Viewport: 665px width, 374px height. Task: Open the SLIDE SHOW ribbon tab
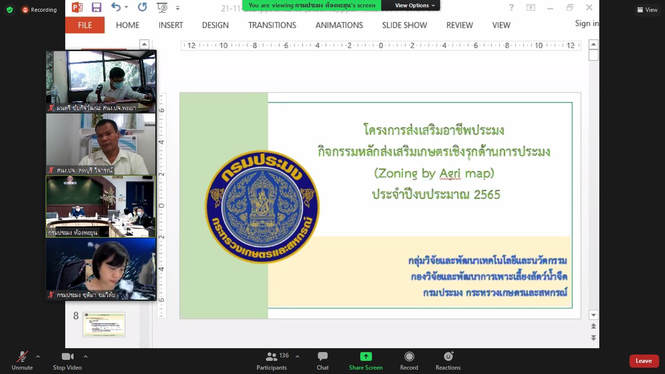click(x=405, y=25)
